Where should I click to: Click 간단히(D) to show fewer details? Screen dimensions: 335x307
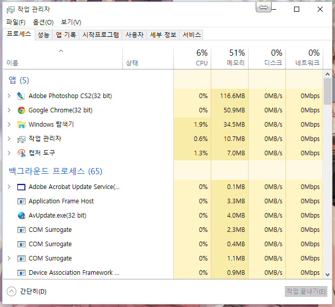(33, 292)
